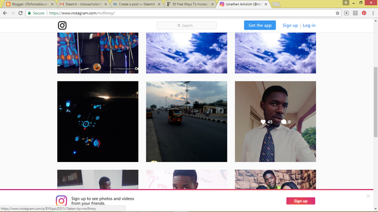Click the comment bubble icon on the selfie

pos(283,122)
